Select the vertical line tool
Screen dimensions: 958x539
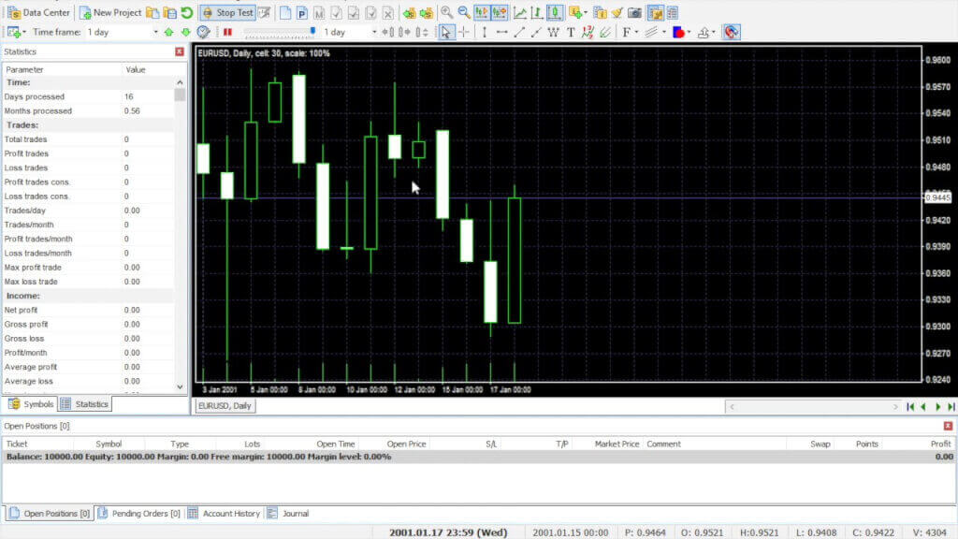coord(485,32)
